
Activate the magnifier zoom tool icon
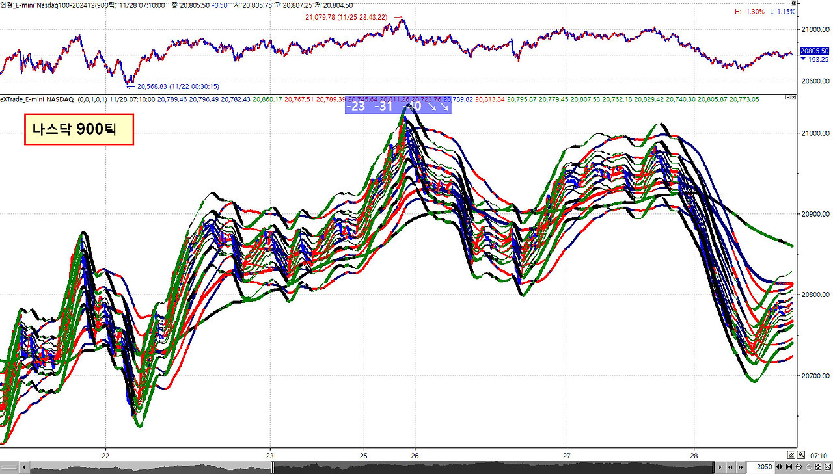tap(801, 455)
